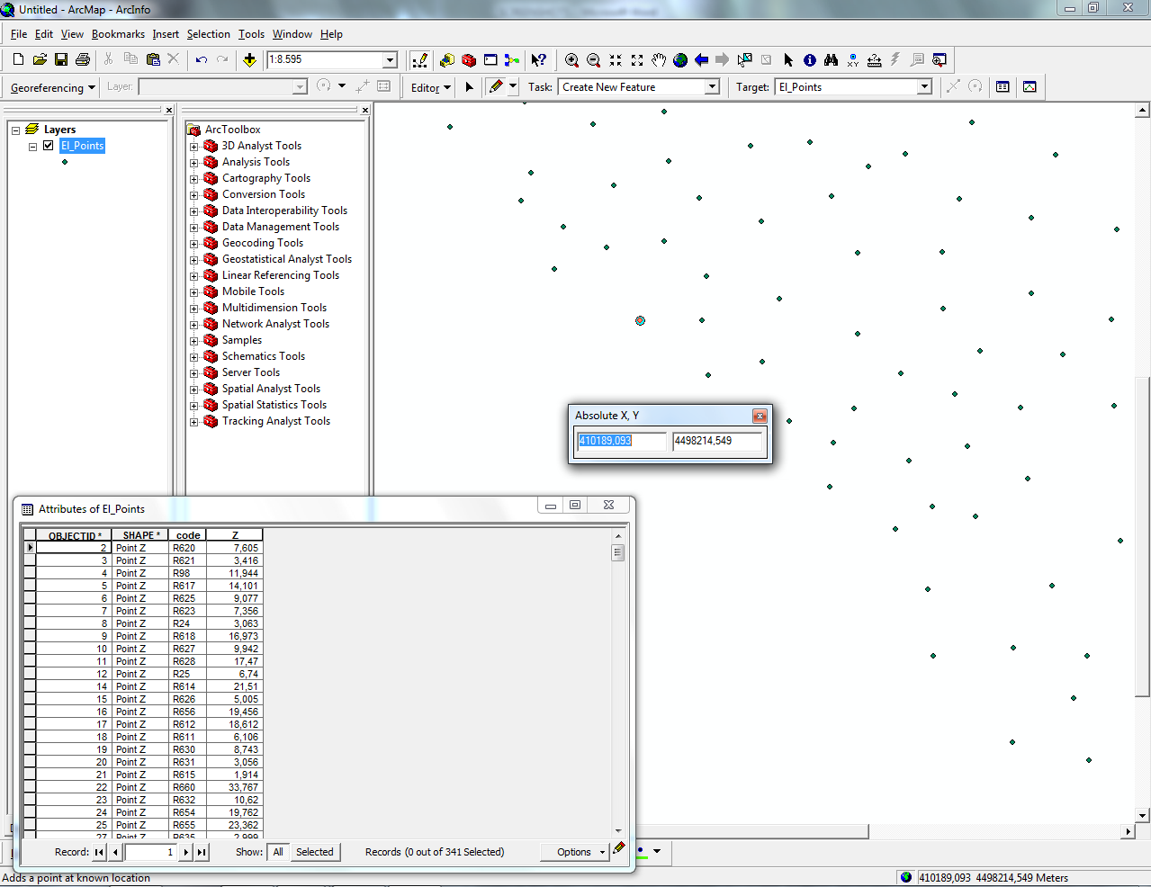Expand Data Management Tools toolbox
1151x887 pixels.
tap(193, 227)
